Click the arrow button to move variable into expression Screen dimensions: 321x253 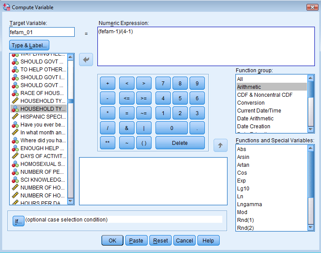(86, 60)
